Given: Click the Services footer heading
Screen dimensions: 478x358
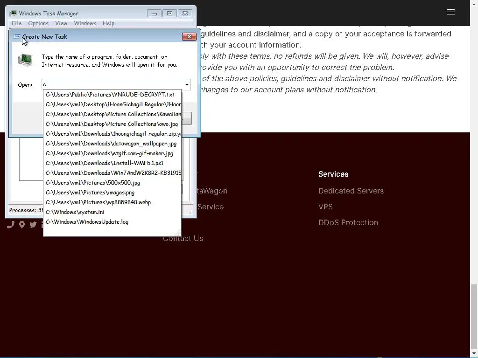Looking at the screenshot, I should [x=333, y=174].
